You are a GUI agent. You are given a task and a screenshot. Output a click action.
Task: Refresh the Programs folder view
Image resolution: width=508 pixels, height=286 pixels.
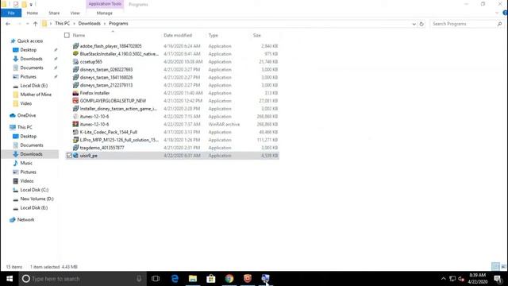click(421, 24)
